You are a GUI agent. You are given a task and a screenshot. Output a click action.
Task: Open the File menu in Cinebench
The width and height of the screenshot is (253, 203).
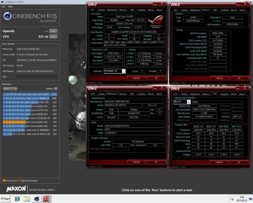pyautogui.click(x=3, y=7)
